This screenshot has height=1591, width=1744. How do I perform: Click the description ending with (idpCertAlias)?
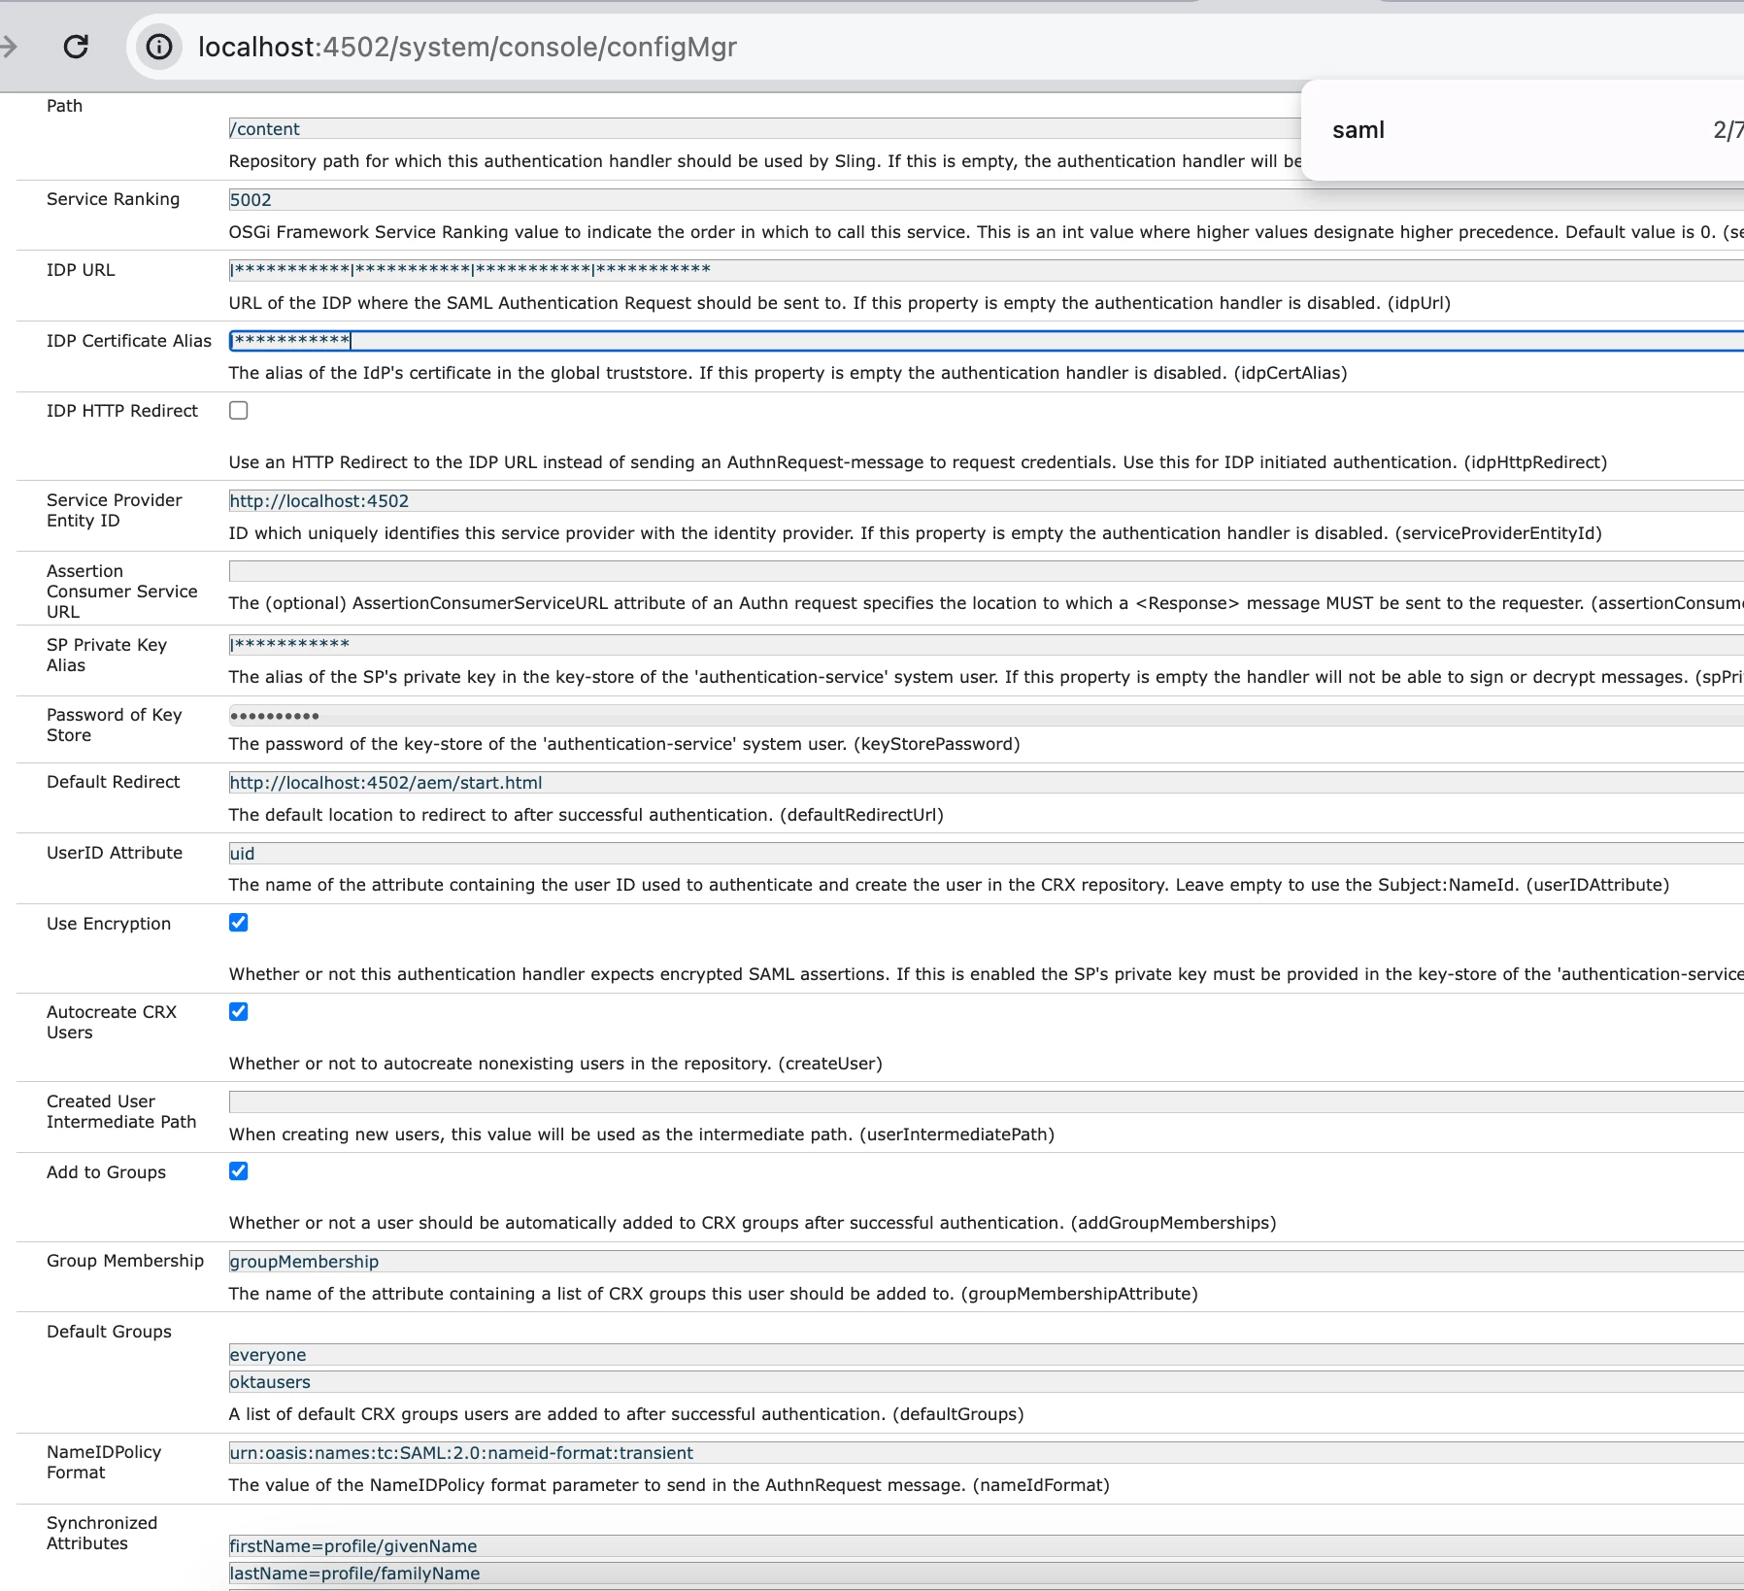tap(788, 373)
